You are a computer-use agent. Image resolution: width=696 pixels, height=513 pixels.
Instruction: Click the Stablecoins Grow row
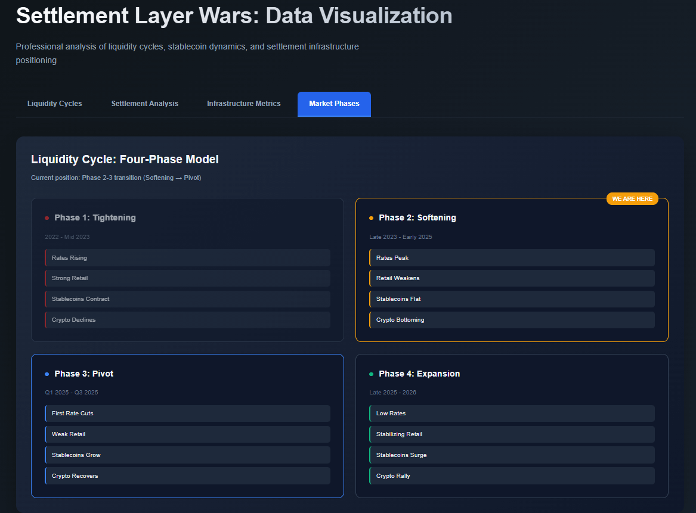187,455
